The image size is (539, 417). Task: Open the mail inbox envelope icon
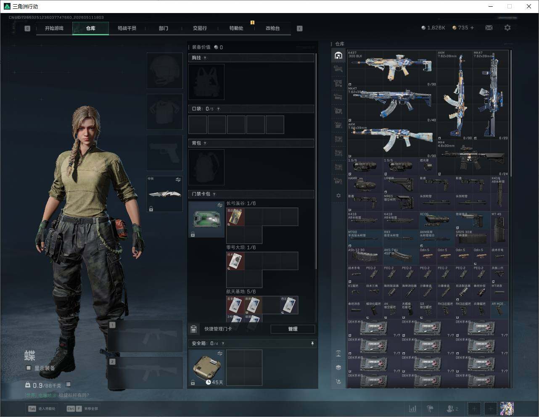(489, 28)
